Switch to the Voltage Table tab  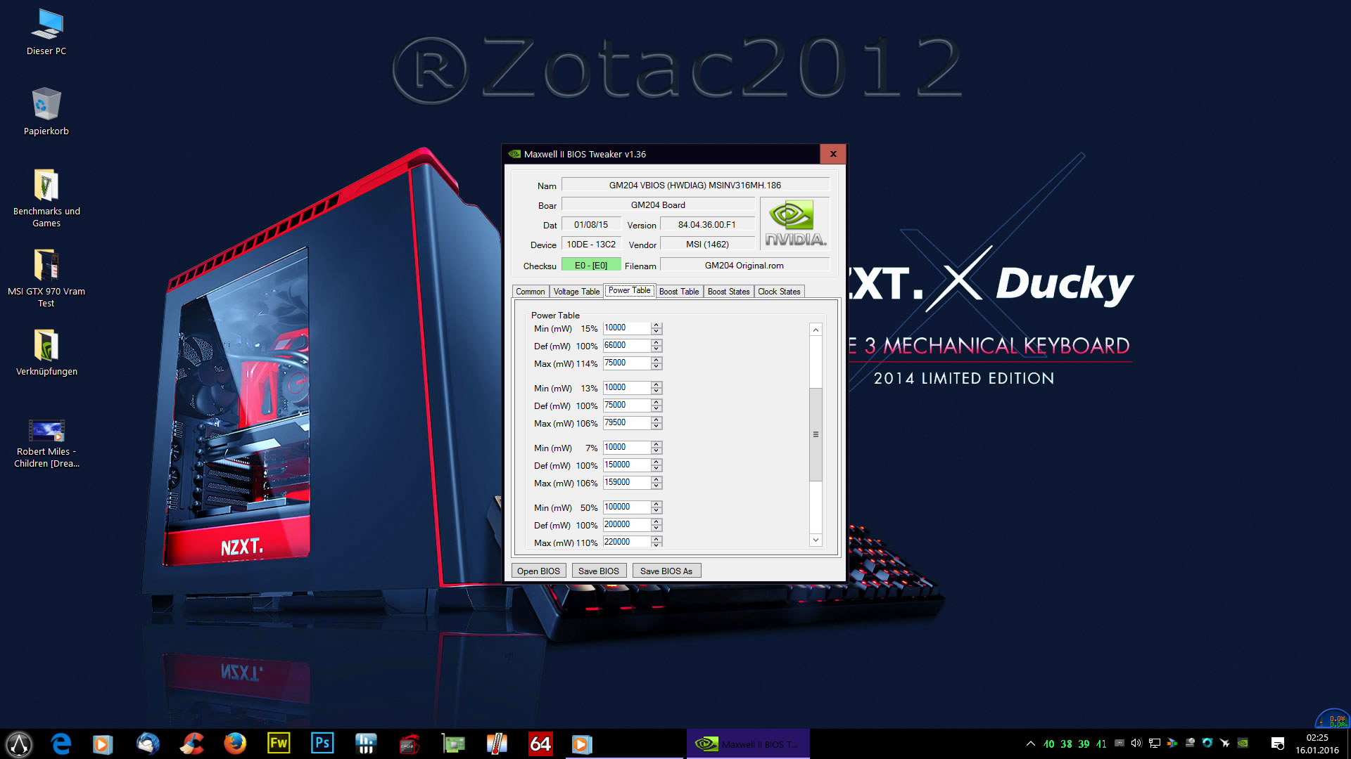coord(576,292)
